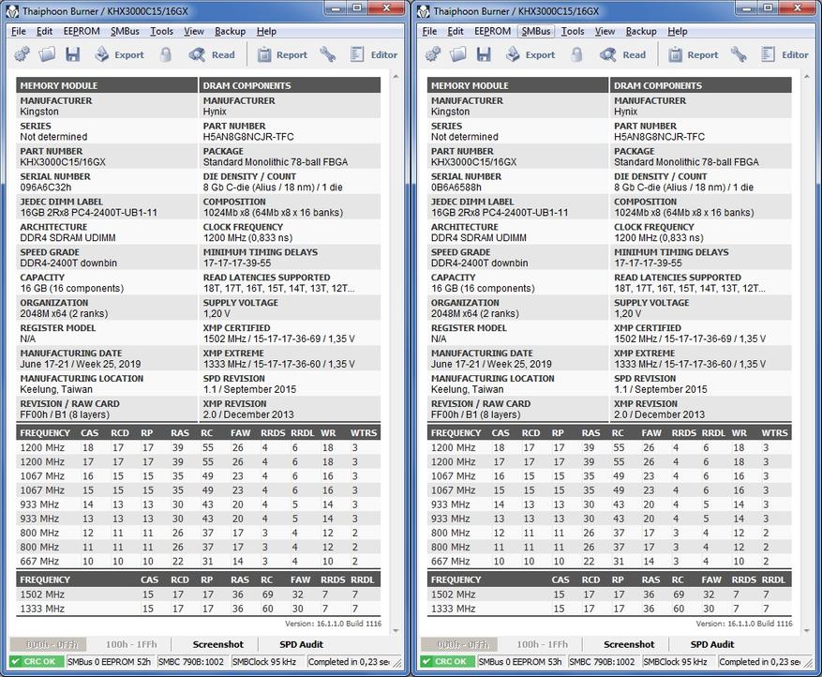Open a dump file via folder icon, left window
The width and height of the screenshot is (822, 677).
tap(47, 54)
